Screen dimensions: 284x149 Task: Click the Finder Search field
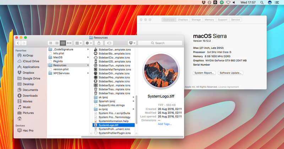pyautogui.click(x=160, y=43)
